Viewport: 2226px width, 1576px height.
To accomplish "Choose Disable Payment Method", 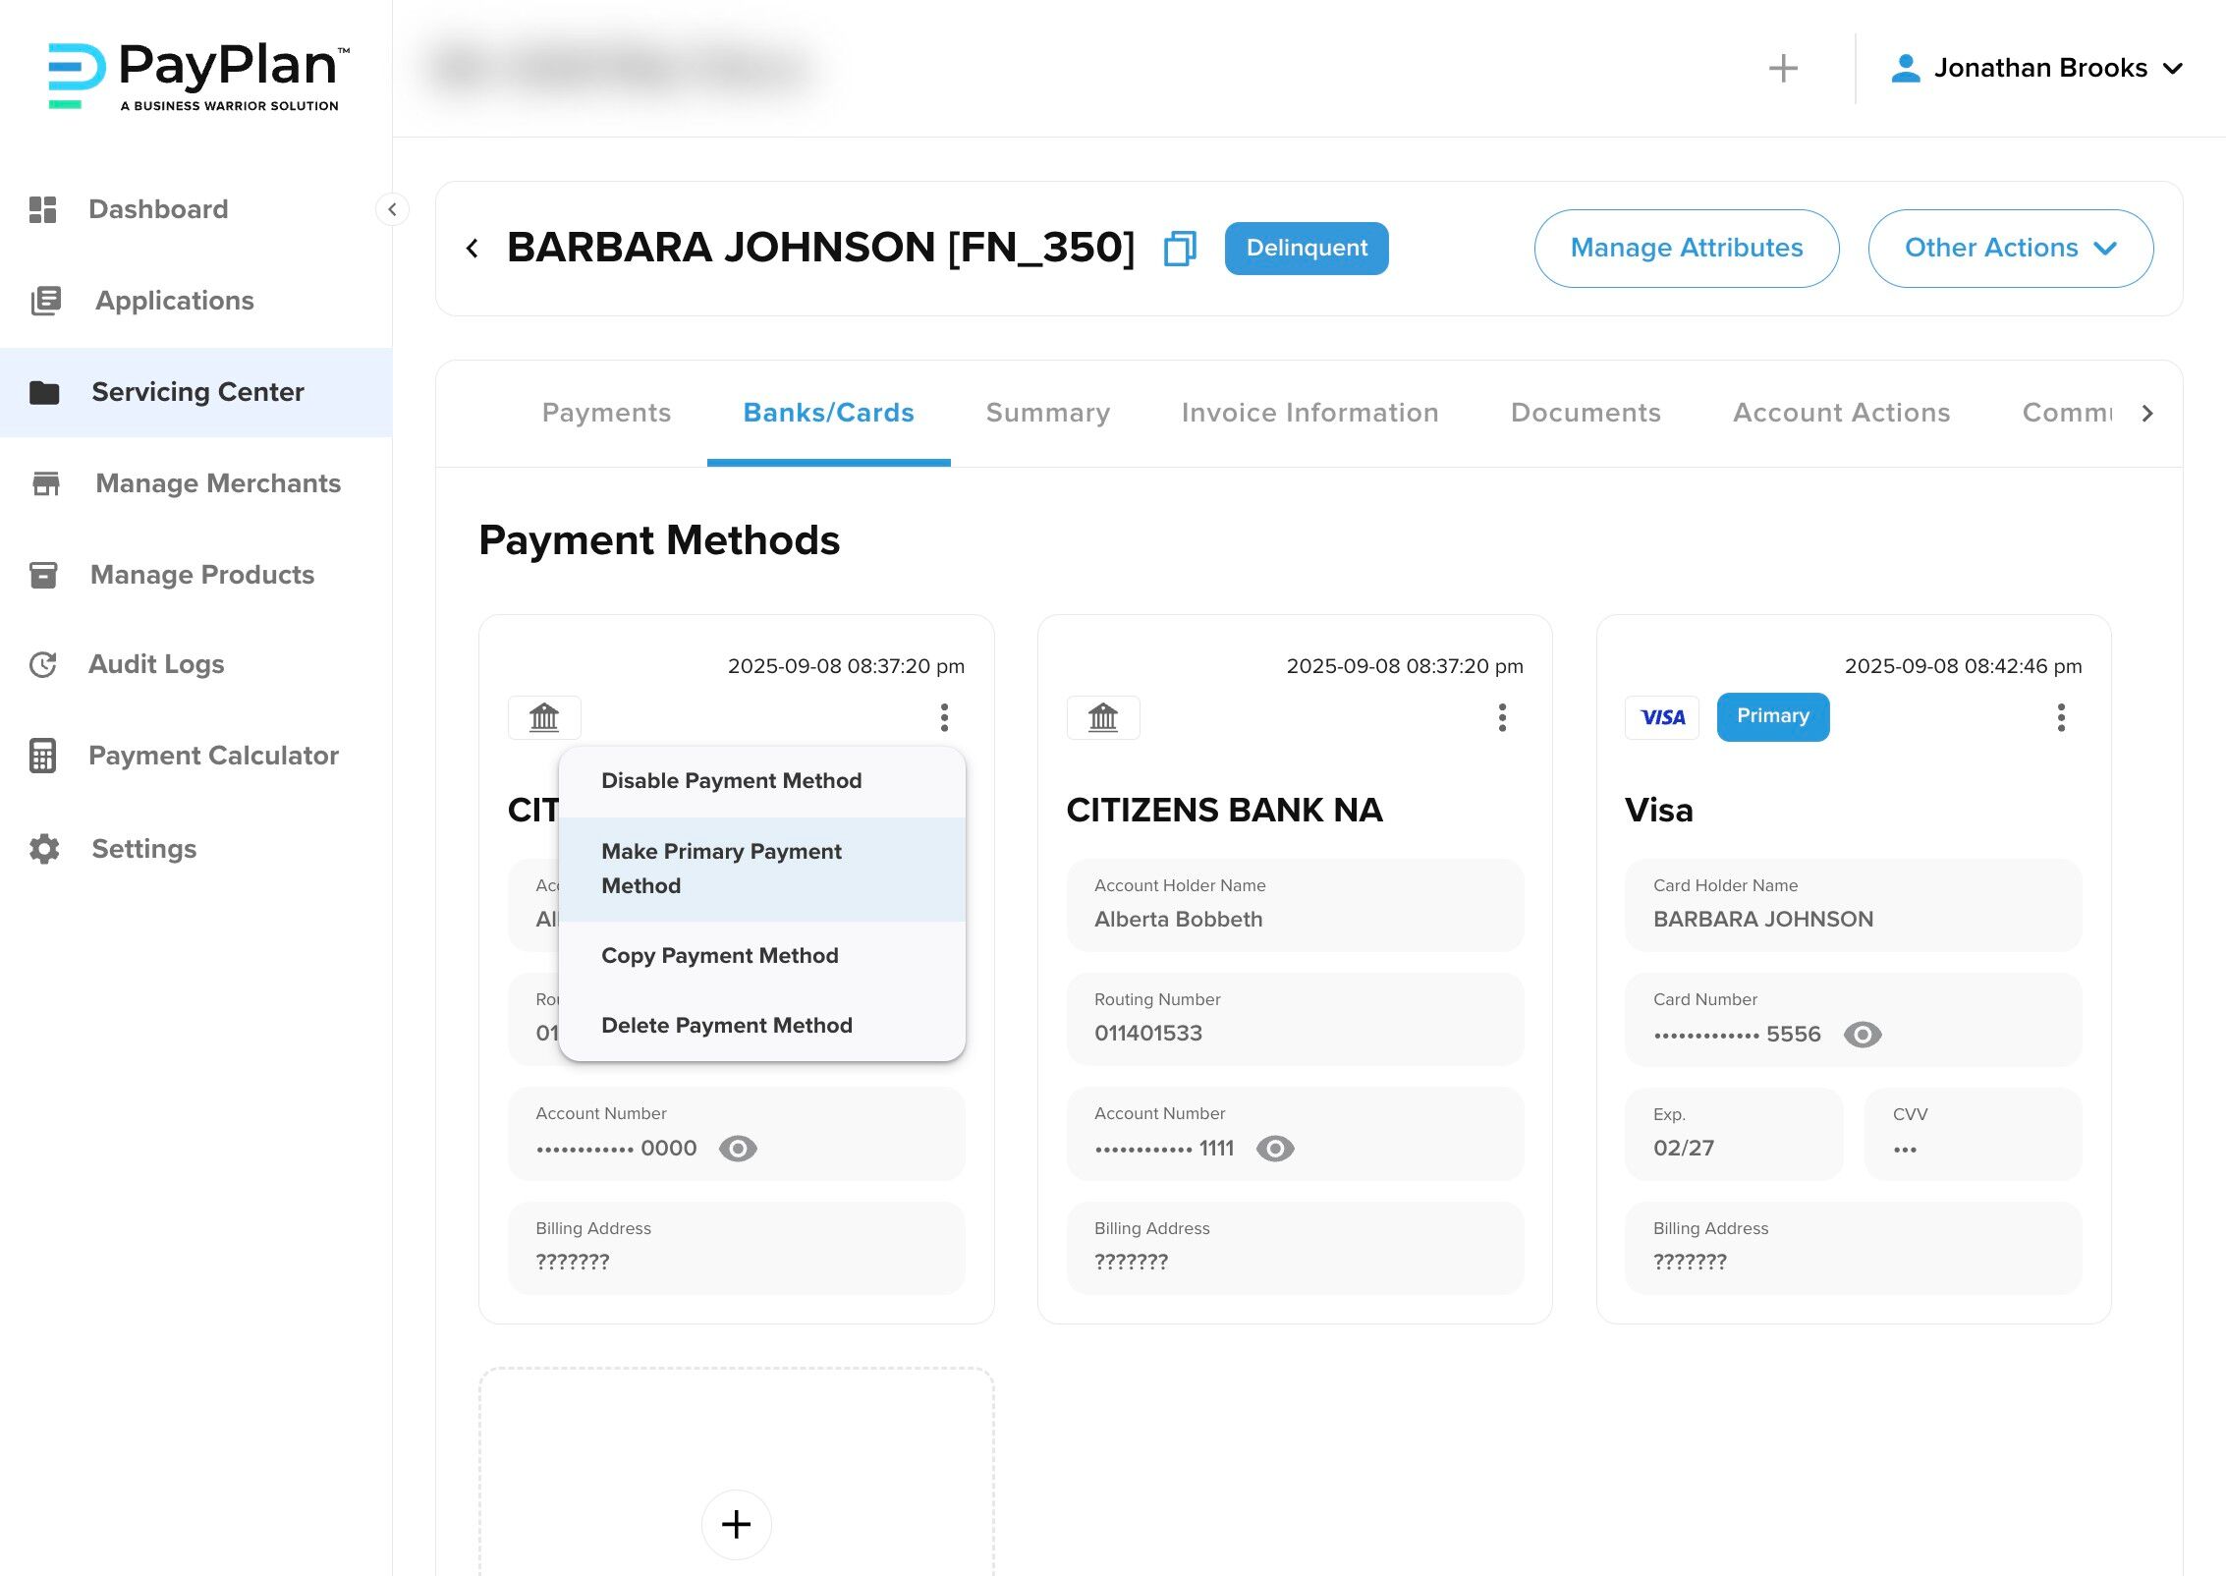I will (x=762, y=781).
